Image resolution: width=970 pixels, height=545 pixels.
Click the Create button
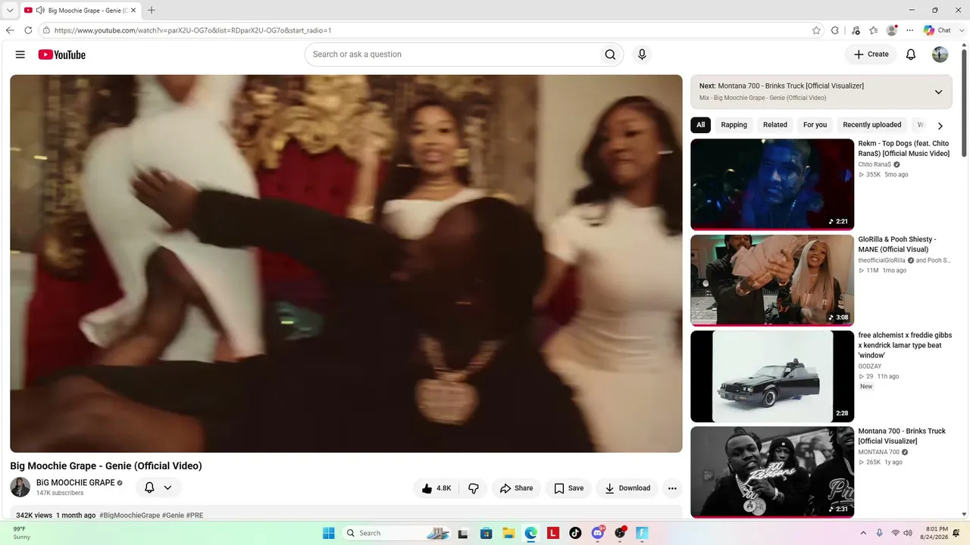[x=871, y=54]
